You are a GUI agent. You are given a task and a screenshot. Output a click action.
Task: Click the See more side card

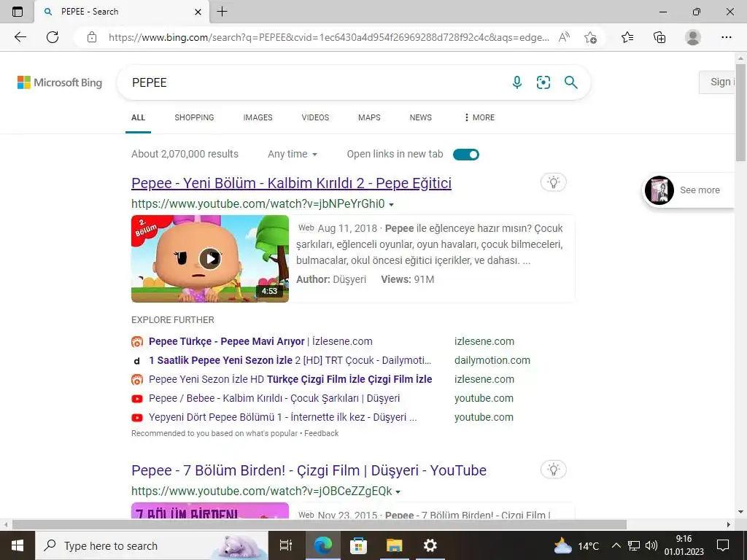689,190
